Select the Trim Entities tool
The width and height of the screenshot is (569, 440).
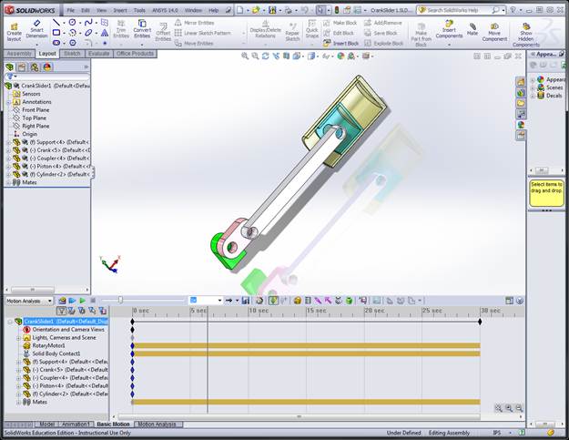[121, 30]
